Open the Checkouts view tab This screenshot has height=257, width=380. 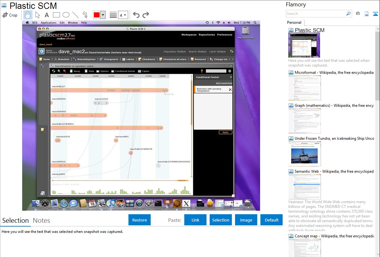point(147,59)
